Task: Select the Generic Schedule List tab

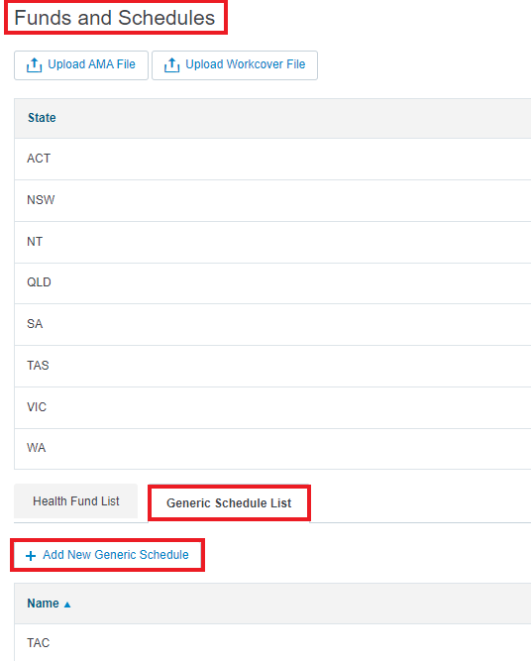Action: coord(229,502)
